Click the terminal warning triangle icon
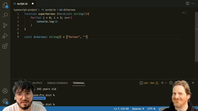Image resolution: width=198 pixels, height=111 pixels. (157, 83)
